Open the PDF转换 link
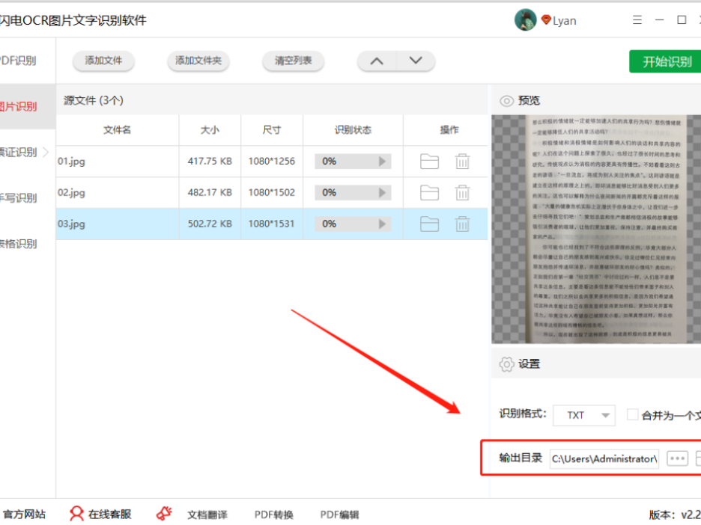This screenshot has height=525, width=701. tap(273, 515)
